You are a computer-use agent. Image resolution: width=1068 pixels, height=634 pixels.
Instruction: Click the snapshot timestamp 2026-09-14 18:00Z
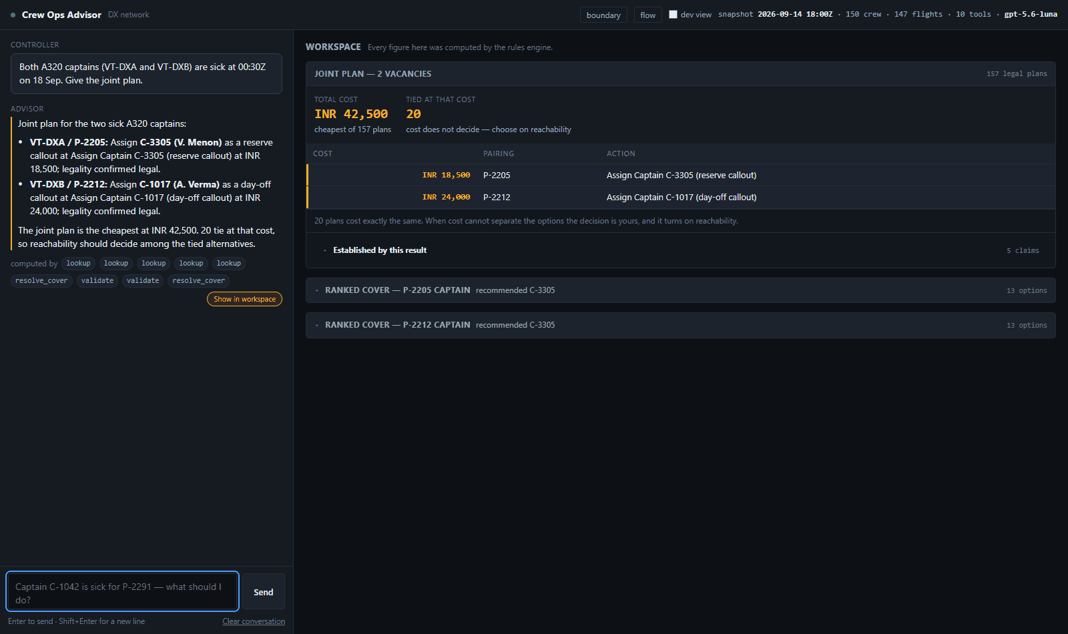point(795,15)
